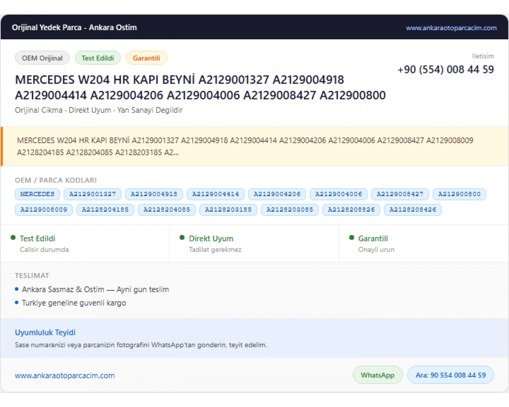509x407 pixels.
Task: Select the MERCEDES part code chip
Action: [37, 194]
